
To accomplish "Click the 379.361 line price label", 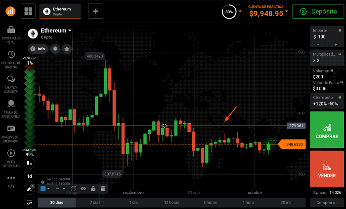I will pos(296,126).
